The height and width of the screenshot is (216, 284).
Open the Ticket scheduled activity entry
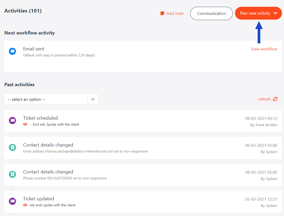tap(143, 121)
